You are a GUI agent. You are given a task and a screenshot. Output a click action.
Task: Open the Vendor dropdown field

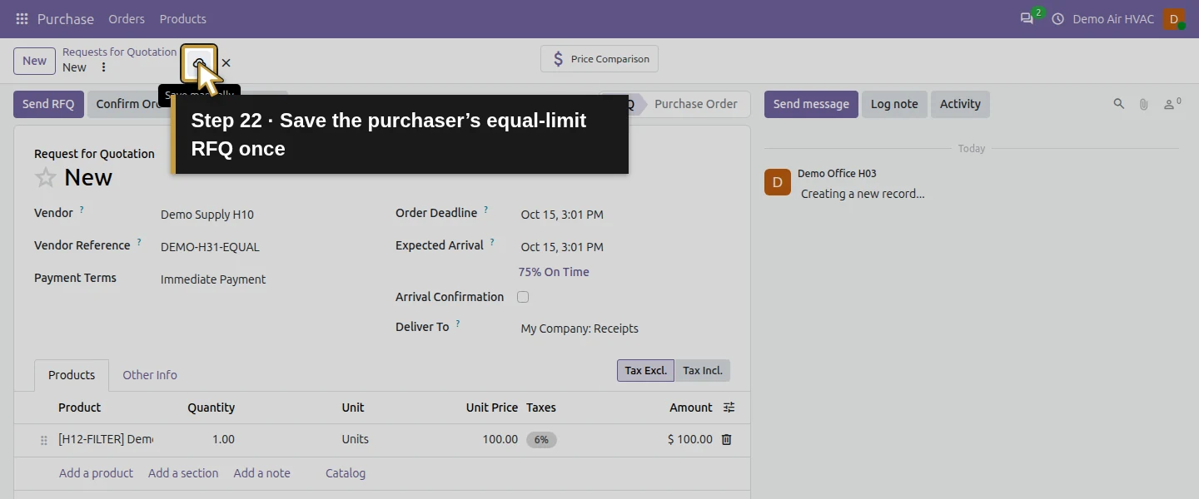point(266,215)
